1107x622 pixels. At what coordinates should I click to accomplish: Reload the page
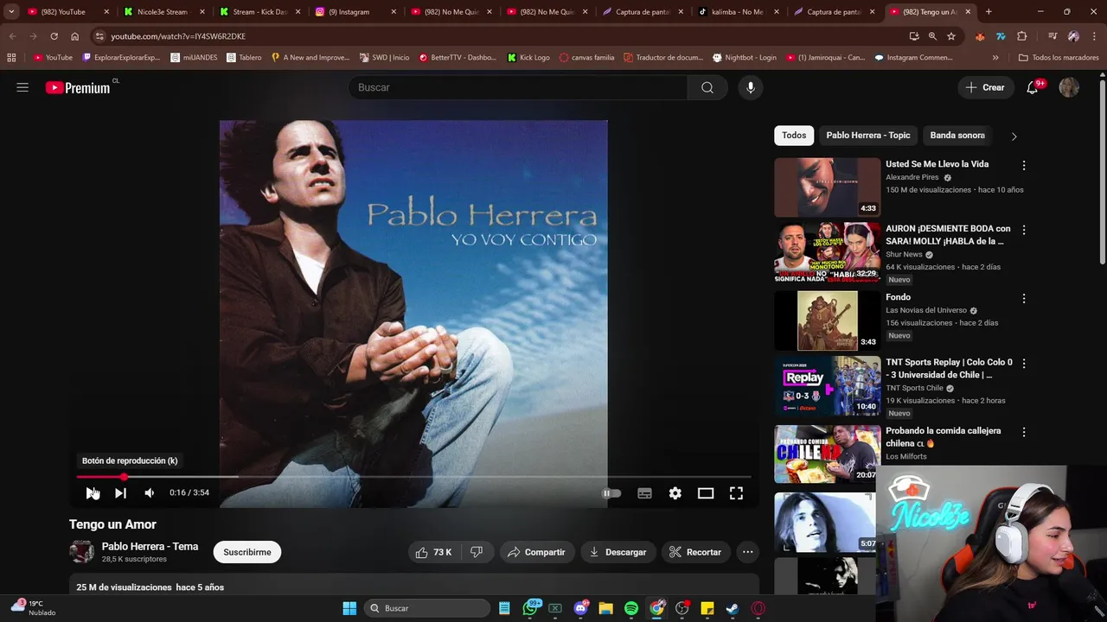click(x=54, y=36)
